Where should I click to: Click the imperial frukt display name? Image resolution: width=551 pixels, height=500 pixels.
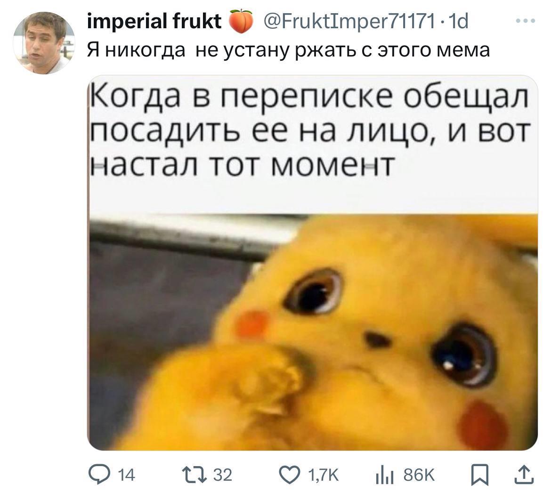tap(154, 21)
